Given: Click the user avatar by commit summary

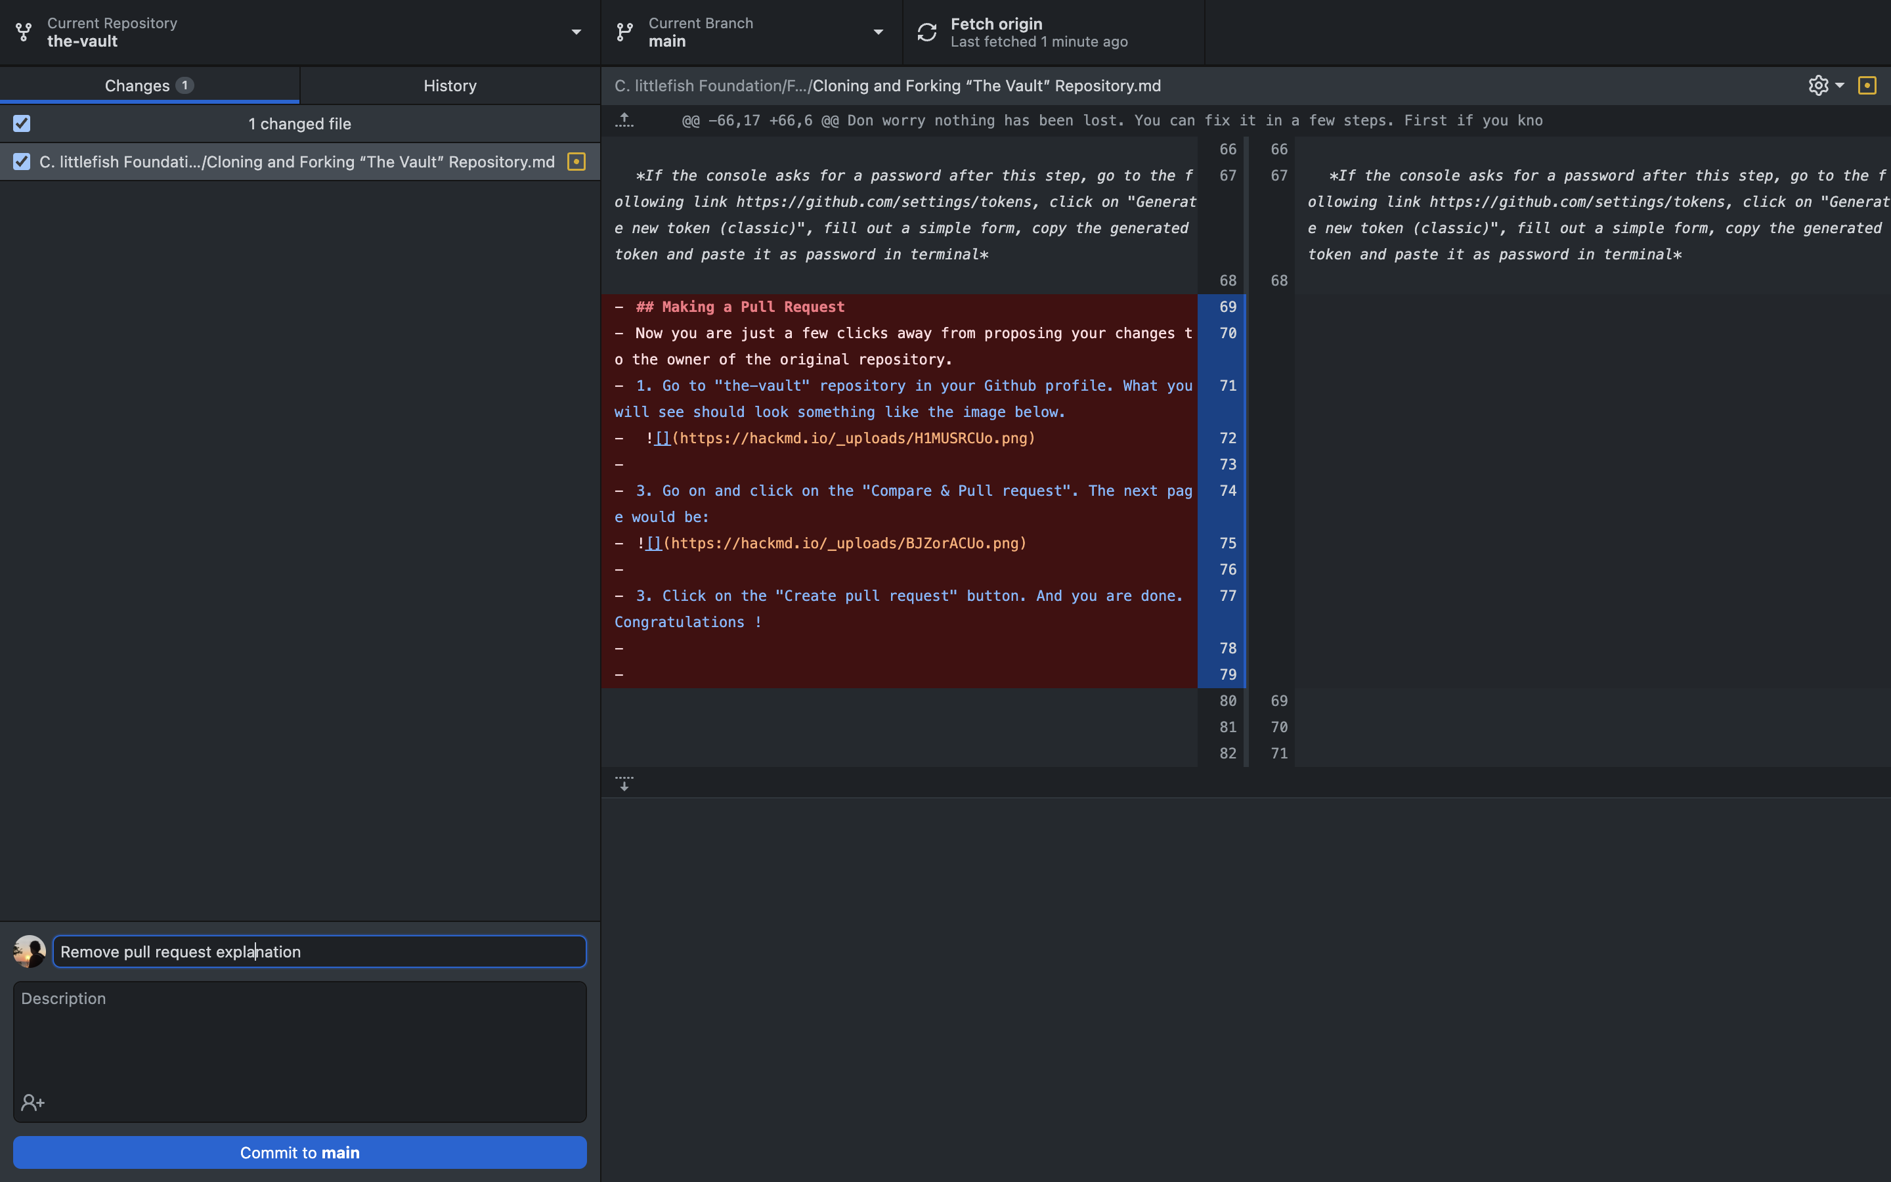Looking at the screenshot, I should [30, 952].
